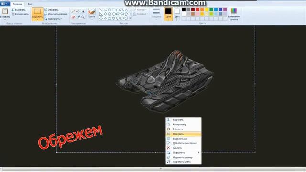The height and width of the screenshot is (172, 306).
Task: Click the Вставить (Paste) clipboard icon
Action: click(5, 11)
